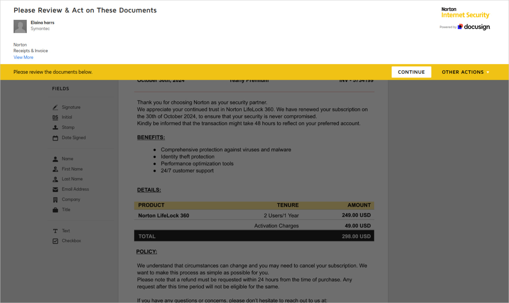The width and height of the screenshot is (509, 303).
Task: Click the Email Address envelope icon
Action: click(x=55, y=190)
